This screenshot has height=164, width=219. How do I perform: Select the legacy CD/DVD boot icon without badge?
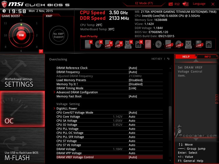158,44
